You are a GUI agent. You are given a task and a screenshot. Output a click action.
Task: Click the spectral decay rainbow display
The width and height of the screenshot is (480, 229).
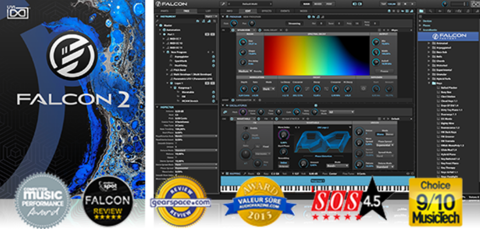point(317,56)
